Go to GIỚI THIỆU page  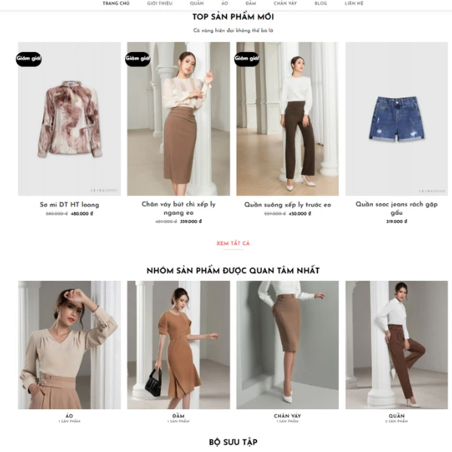(160, 4)
